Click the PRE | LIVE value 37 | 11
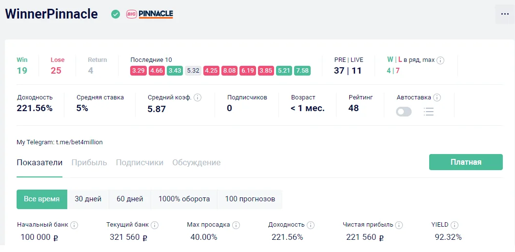 tap(348, 70)
